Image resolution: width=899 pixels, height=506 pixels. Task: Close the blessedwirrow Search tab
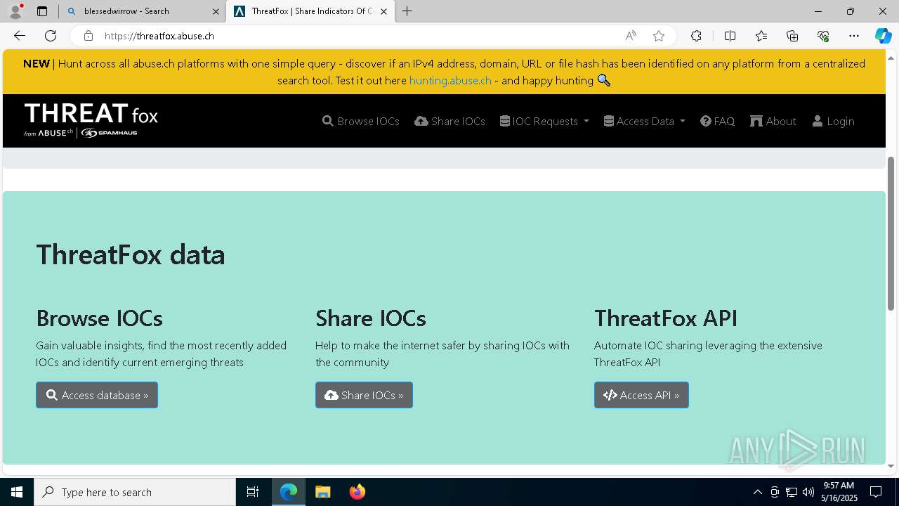pyautogui.click(x=216, y=11)
